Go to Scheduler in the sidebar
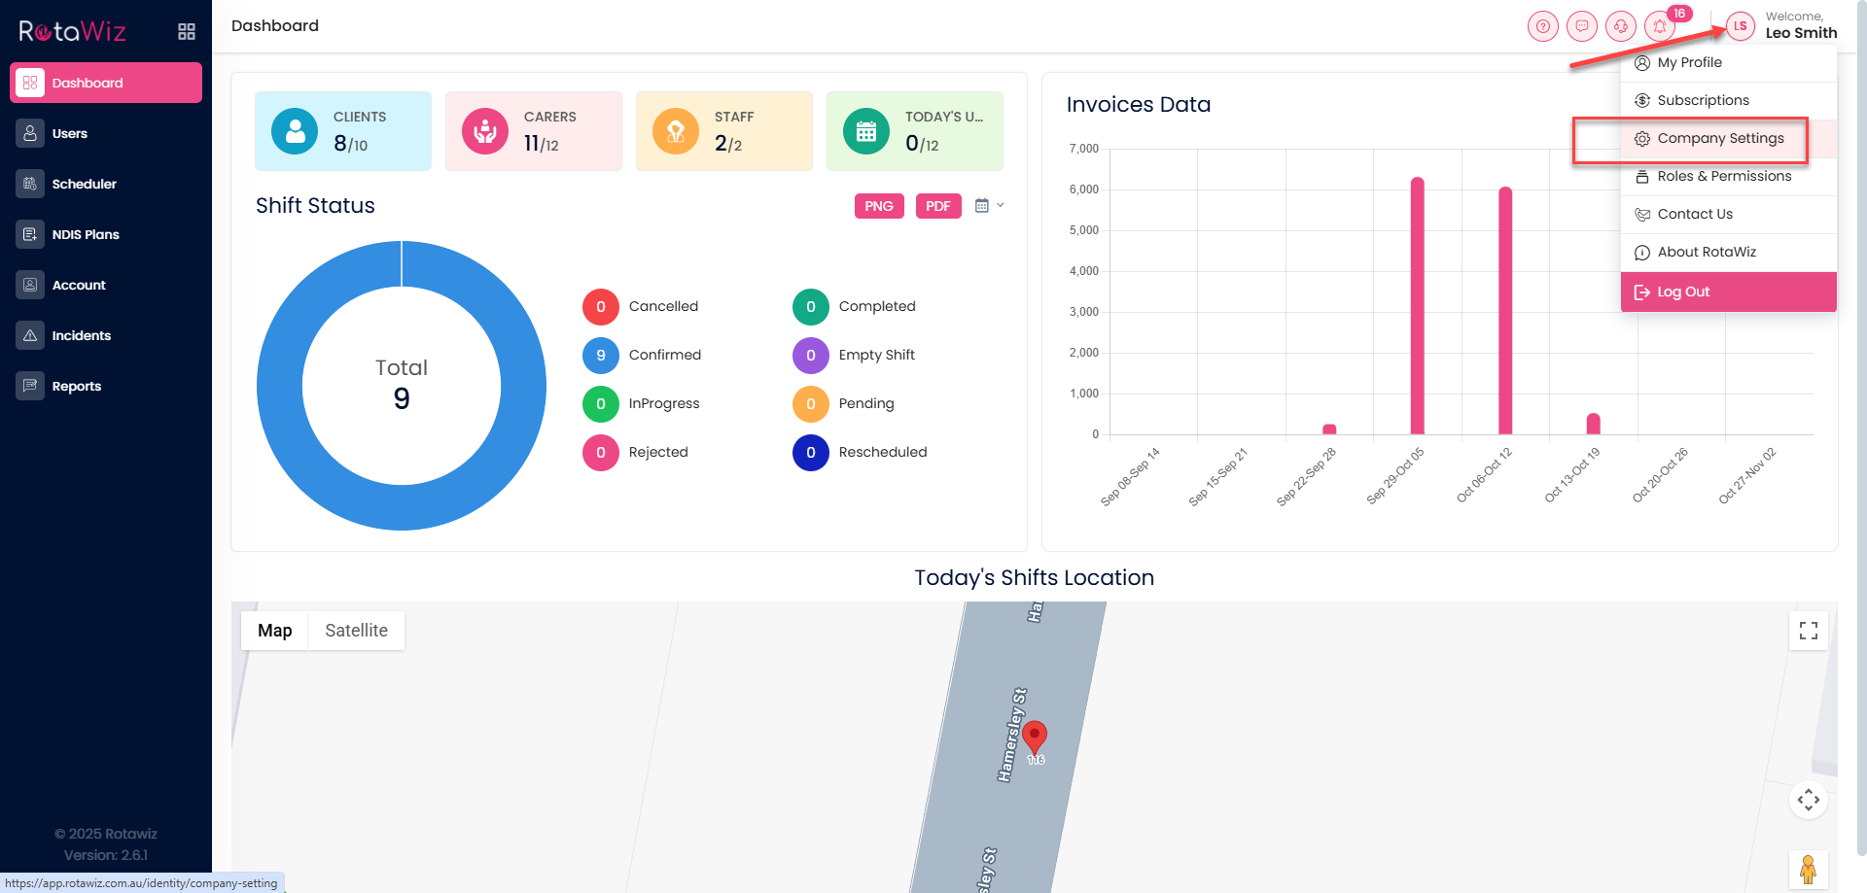This screenshot has width=1867, height=893. (x=84, y=185)
